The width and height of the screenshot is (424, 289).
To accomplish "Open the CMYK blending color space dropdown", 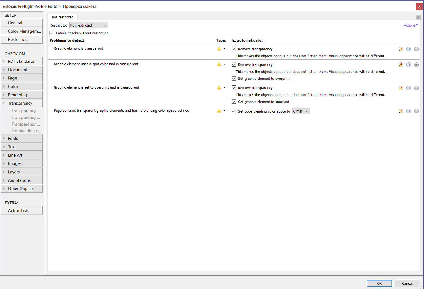I will click(300, 111).
